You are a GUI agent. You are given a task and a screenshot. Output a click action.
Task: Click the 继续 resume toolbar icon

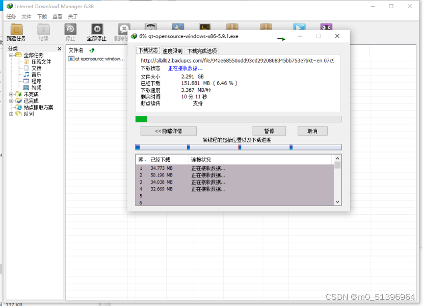point(43,33)
